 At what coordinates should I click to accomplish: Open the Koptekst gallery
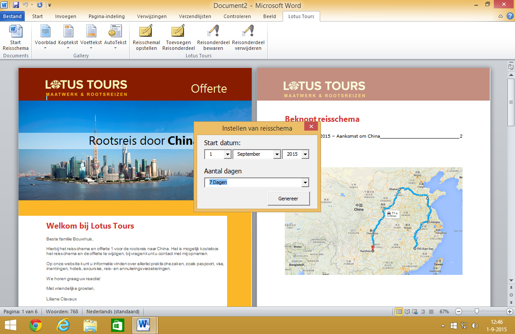(x=68, y=37)
